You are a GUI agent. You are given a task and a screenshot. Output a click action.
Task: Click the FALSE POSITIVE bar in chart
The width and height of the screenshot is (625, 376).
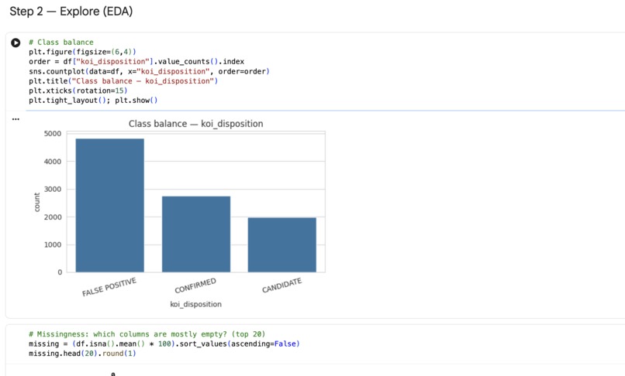[x=109, y=205]
